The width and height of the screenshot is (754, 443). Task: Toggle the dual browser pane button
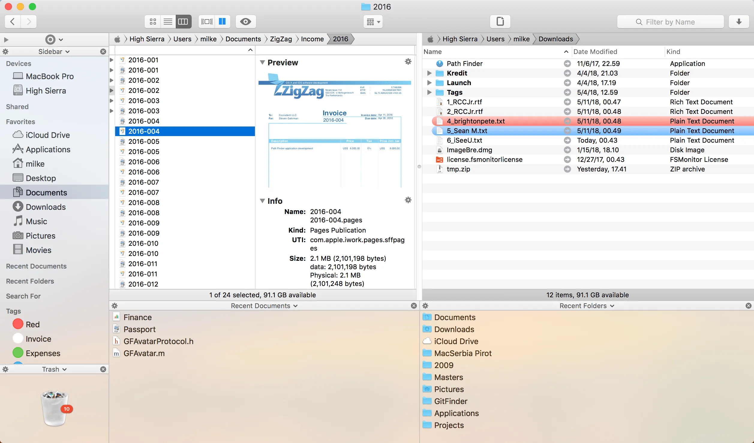(222, 22)
